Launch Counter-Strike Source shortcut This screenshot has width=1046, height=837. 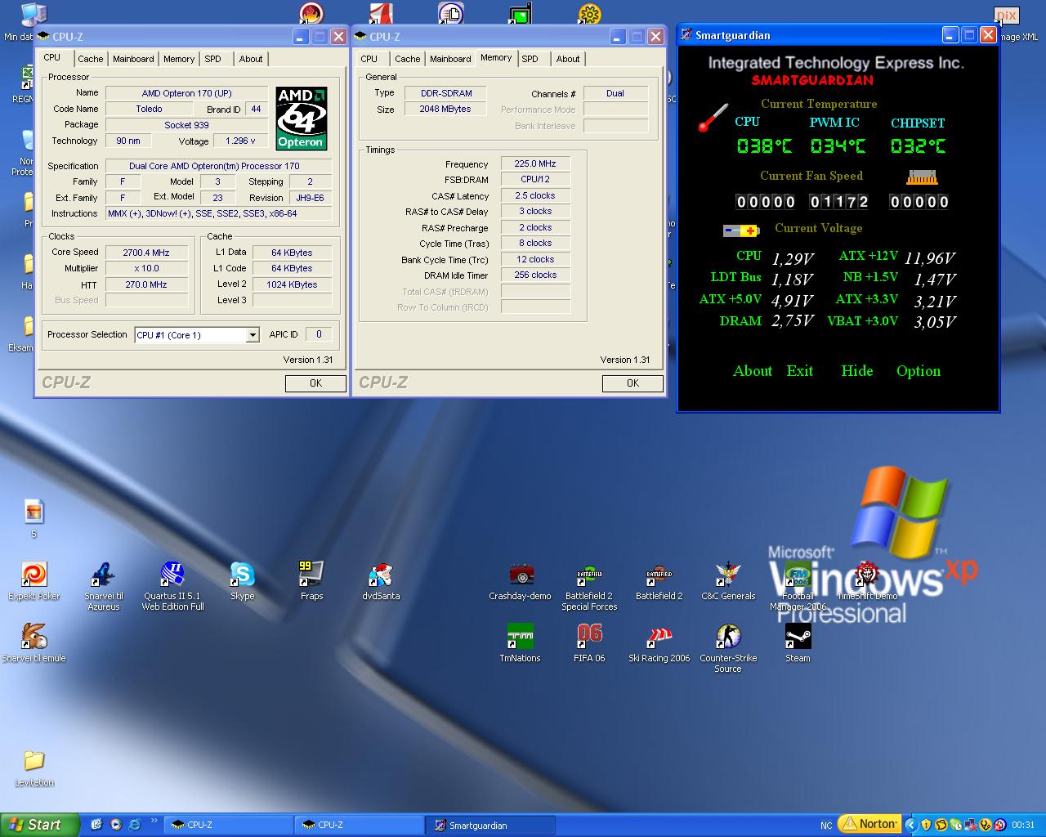[728, 647]
